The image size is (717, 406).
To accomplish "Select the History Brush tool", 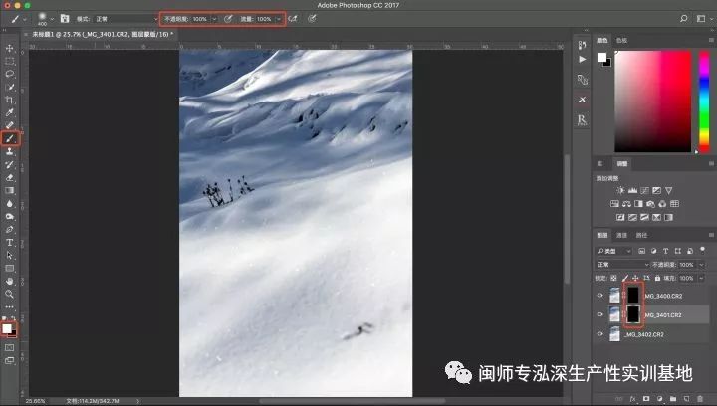I will [x=10, y=164].
